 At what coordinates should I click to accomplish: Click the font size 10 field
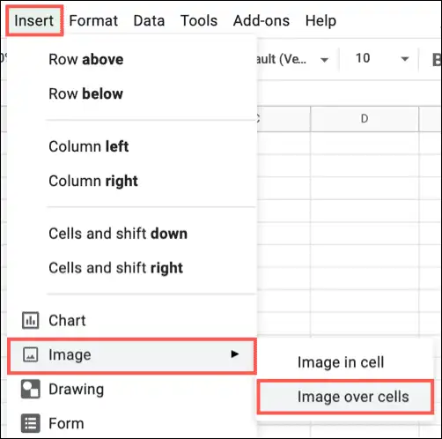pyautogui.click(x=363, y=58)
